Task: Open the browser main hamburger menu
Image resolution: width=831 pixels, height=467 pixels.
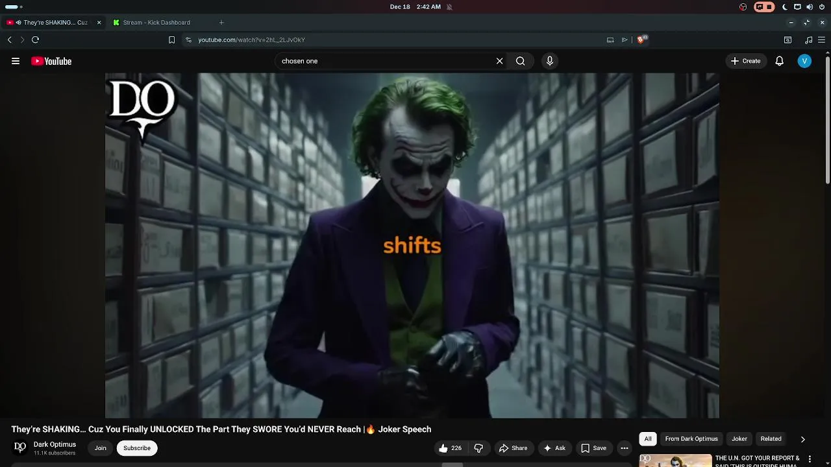Action: (822, 40)
